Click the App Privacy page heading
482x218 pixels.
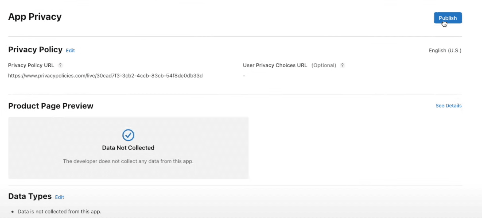click(35, 17)
